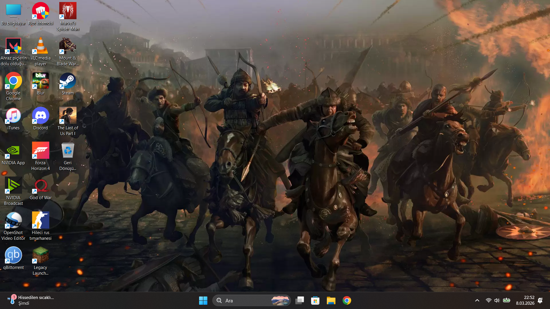
Task: Select Forza Horizon 4 shortcut
Action: (x=41, y=157)
